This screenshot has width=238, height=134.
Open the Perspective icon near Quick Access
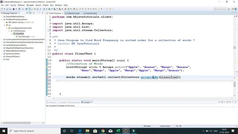pyautogui.click(x=229, y=9)
